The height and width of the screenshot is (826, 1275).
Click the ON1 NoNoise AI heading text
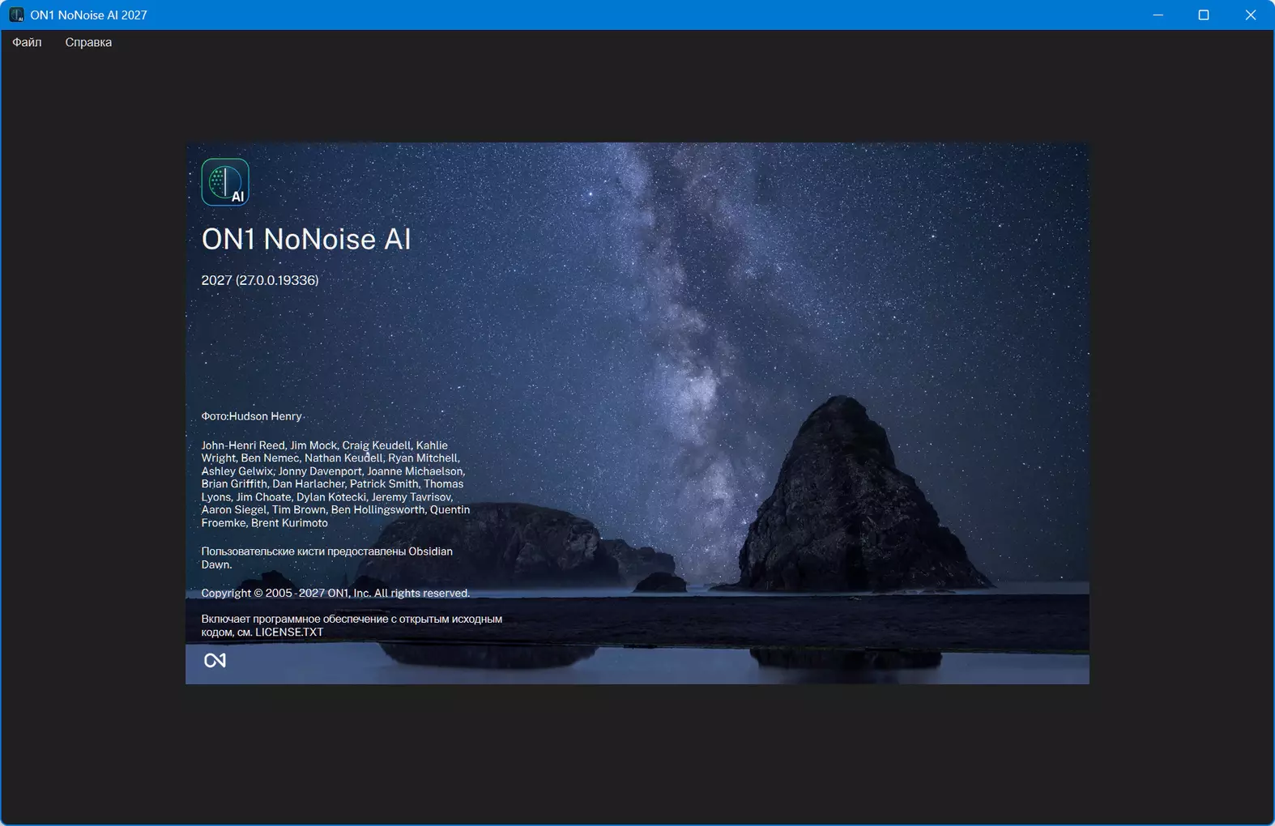click(x=306, y=239)
